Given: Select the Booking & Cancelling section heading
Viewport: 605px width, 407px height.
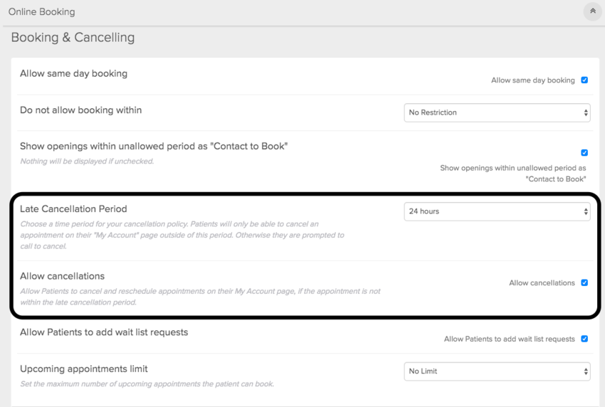Looking at the screenshot, I should (73, 38).
